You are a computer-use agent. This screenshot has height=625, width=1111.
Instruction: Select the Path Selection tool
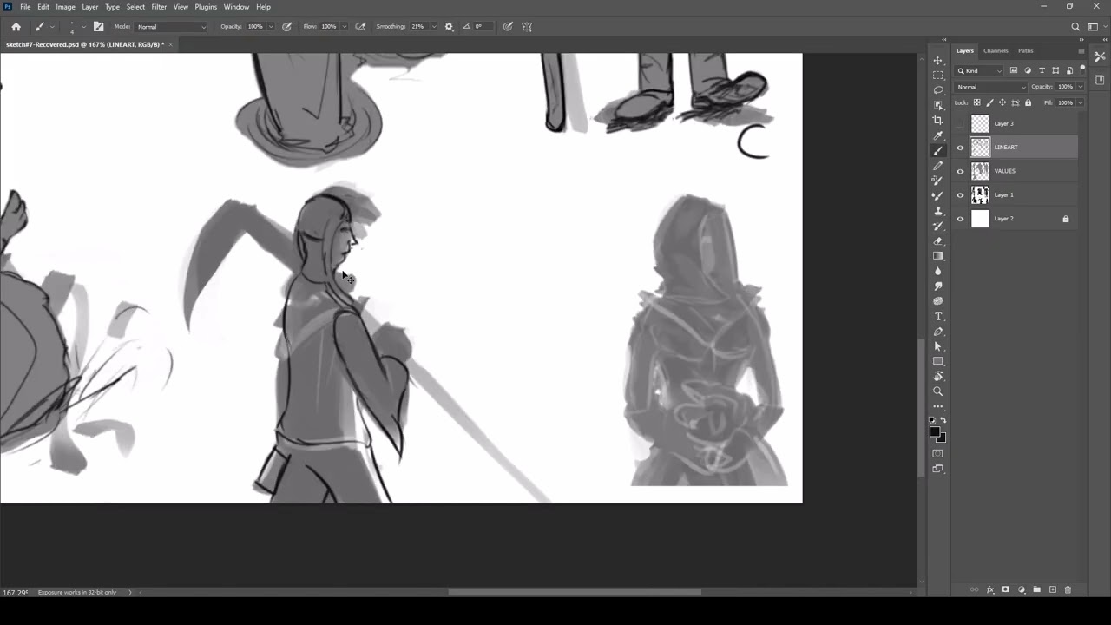[x=937, y=346]
